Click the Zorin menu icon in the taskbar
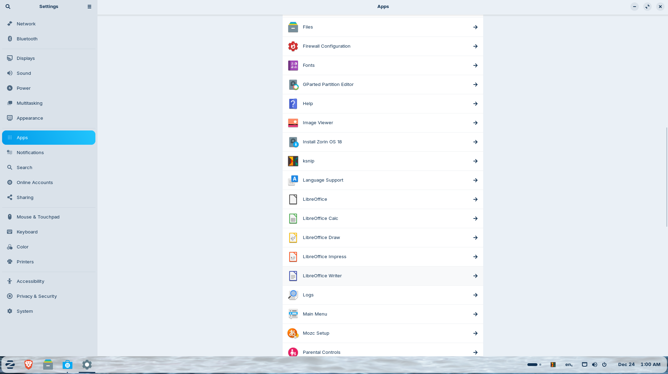This screenshot has height=374, width=668. [x=9, y=365]
